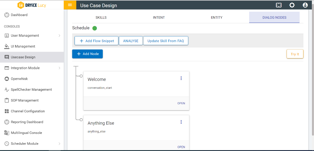314x151 pixels.
Task: Expand the Integration Module chevron
Action: [x=59, y=68]
